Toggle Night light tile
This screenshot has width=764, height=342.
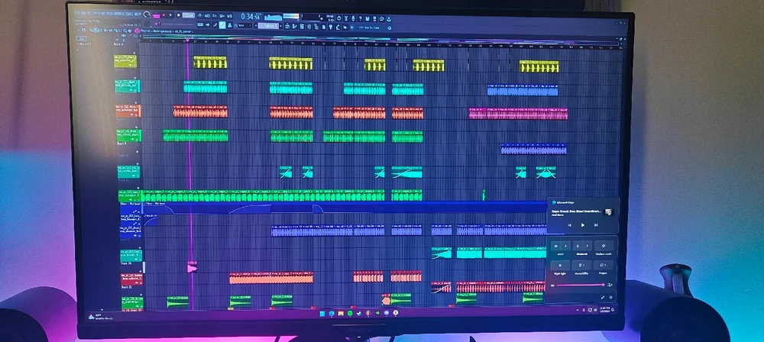tap(560, 265)
